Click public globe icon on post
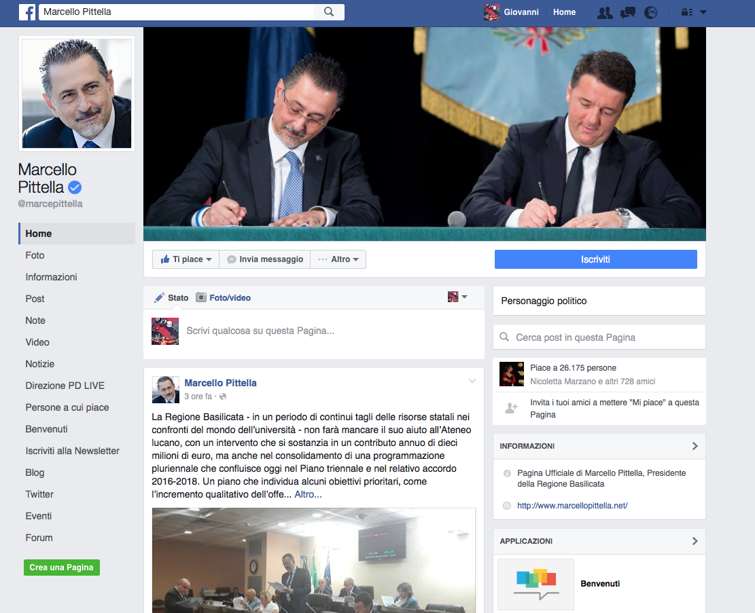This screenshot has height=613, width=755. tap(222, 396)
